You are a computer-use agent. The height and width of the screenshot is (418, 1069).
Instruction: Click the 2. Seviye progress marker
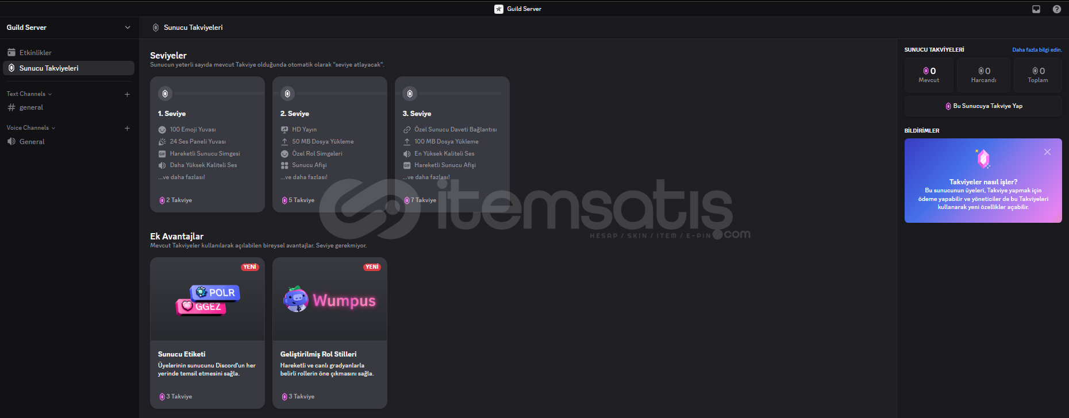pyautogui.click(x=287, y=94)
